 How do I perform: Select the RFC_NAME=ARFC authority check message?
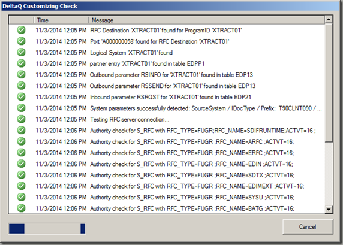pyautogui.click(x=192, y=141)
